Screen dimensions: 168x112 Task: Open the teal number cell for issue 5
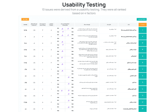click(143, 56)
